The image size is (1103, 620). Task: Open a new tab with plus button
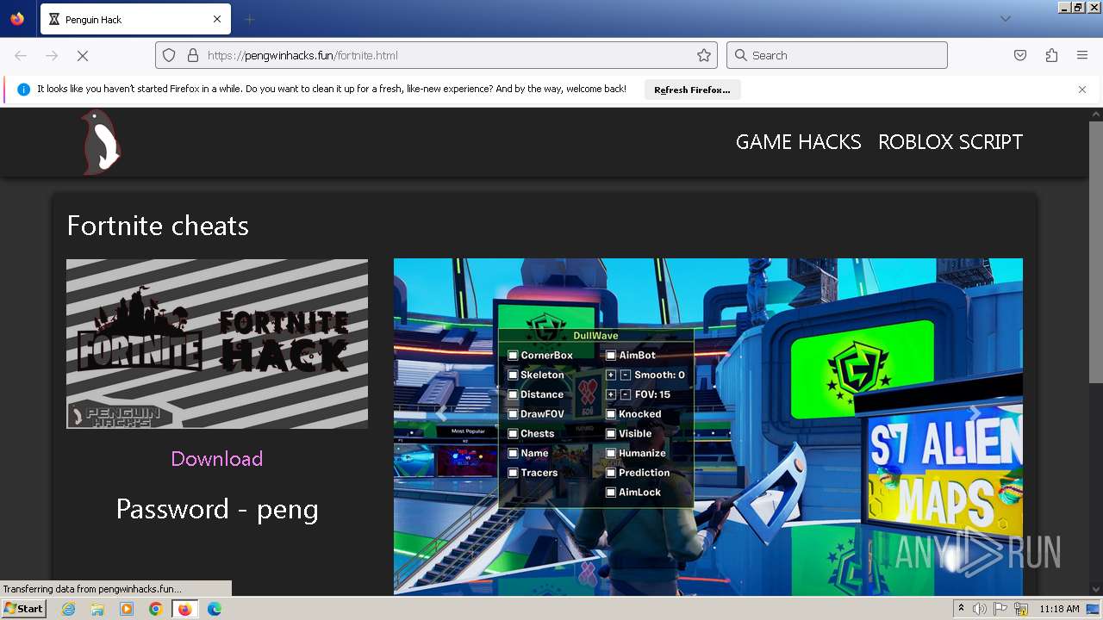(249, 19)
